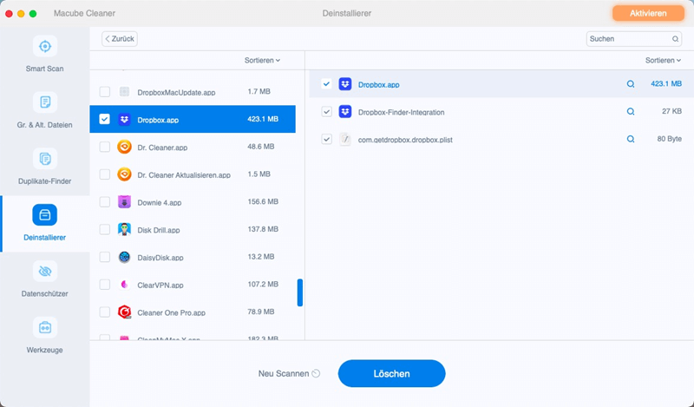
Task: Select the DropboxMacUpdate.app name
Action: click(x=176, y=93)
